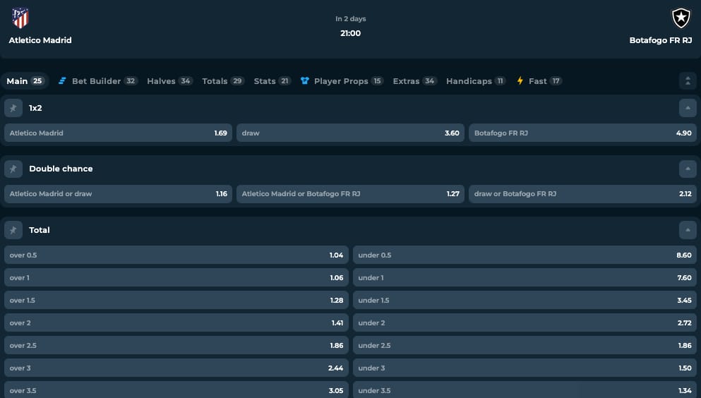This screenshot has height=398, width=701.
Task: Select under 0.5 at 8.60
Action: [x=525, y=255]
